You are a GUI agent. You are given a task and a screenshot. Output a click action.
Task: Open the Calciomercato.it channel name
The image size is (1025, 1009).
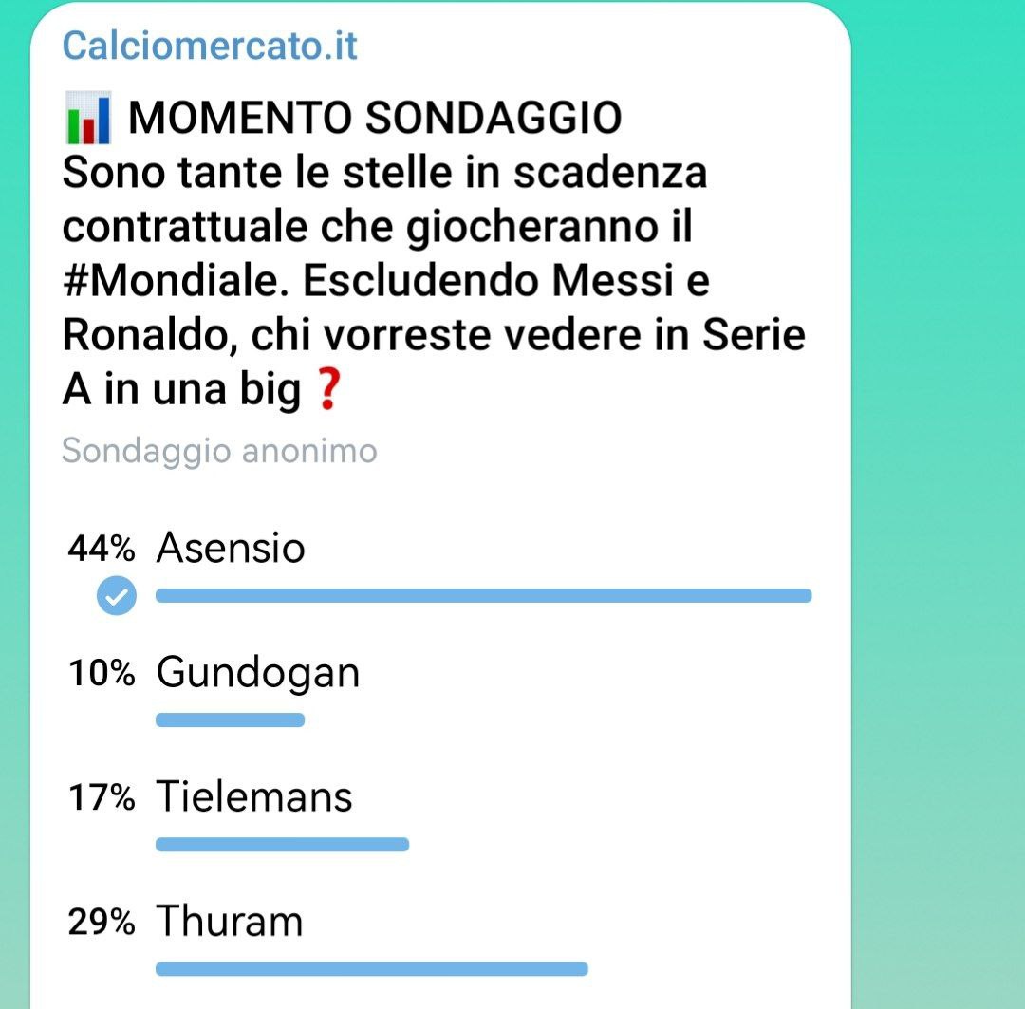[210, 46]
